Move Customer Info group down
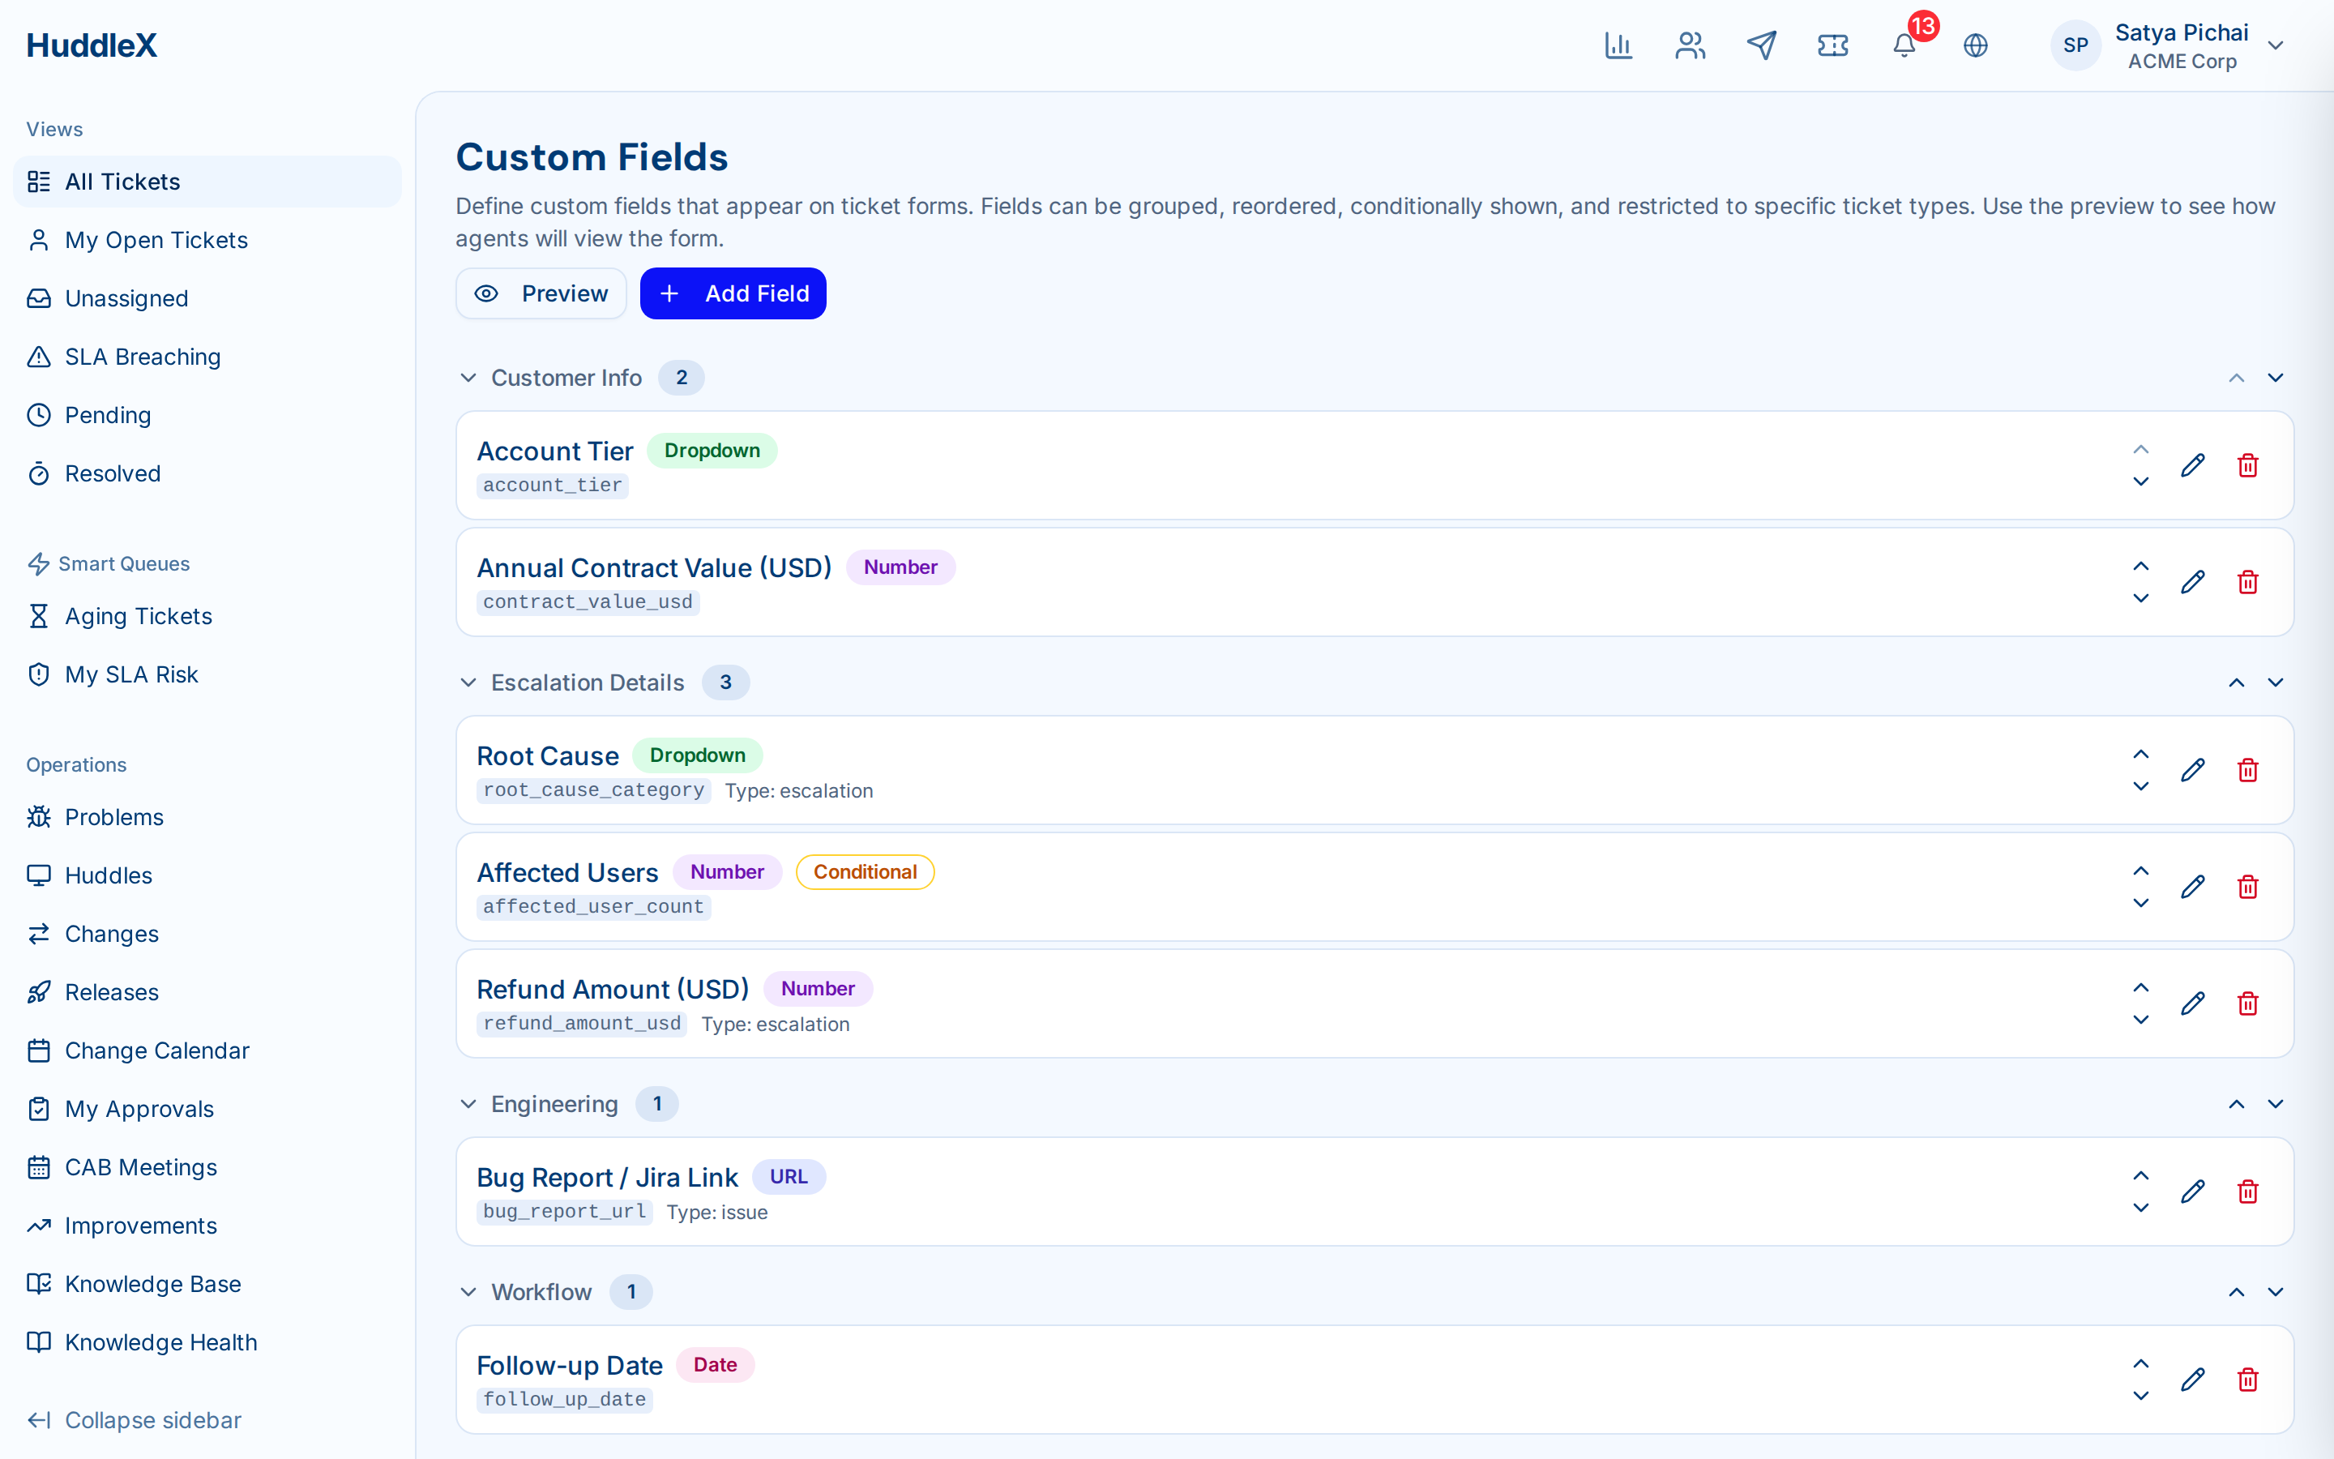The width and height of the screenshot is (2334, 1459). click(x=2275, y=377)
